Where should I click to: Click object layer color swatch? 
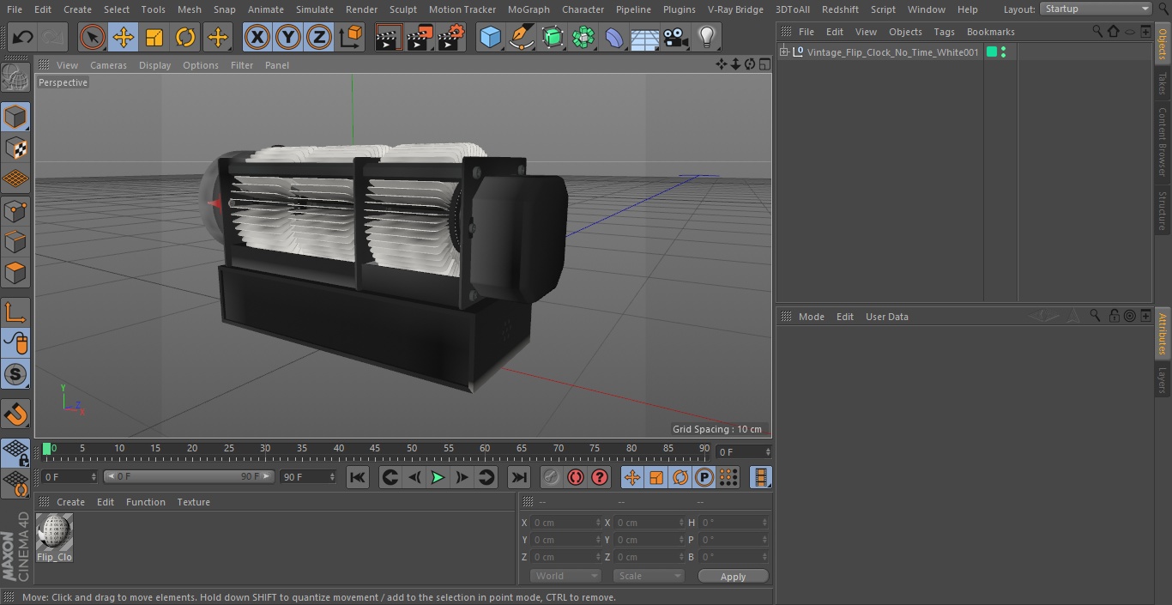992,52
